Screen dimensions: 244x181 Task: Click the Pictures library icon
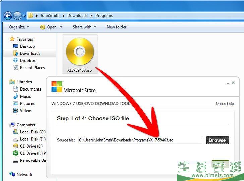(15, 104)
